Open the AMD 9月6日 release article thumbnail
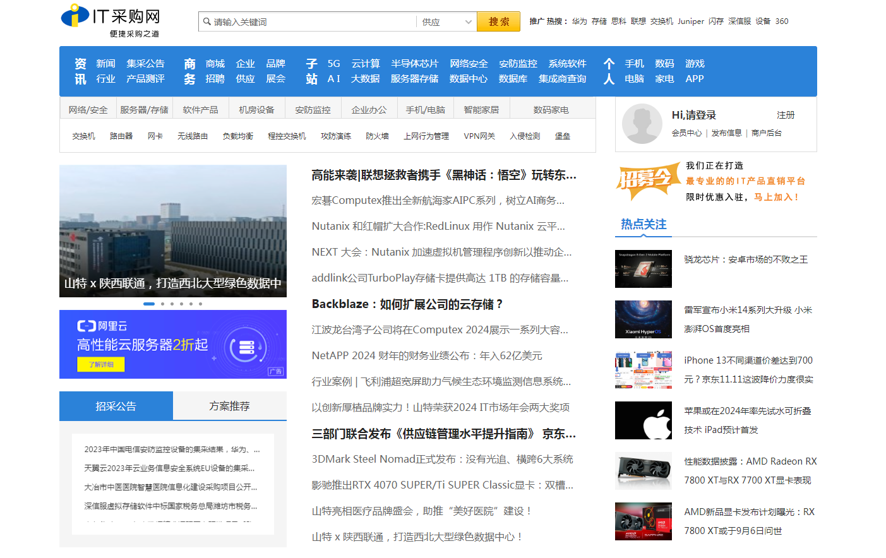This screenshot has height=558, width=886. click(644, 521)
